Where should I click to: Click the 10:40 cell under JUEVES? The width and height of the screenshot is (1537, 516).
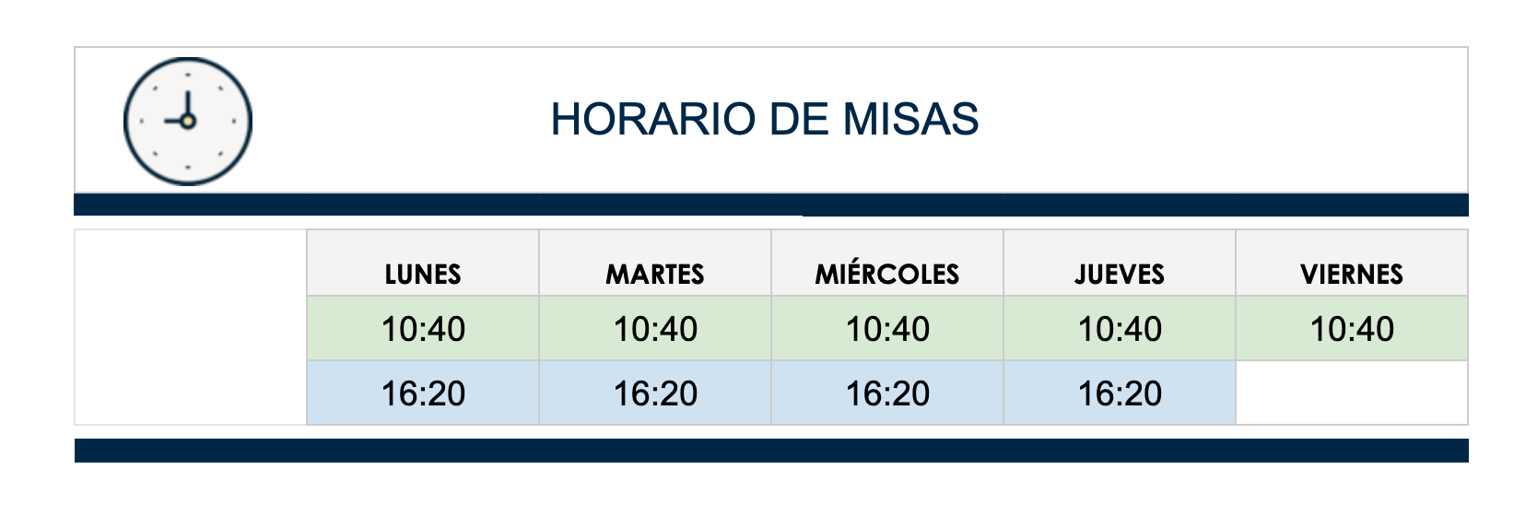point(1120,328)
